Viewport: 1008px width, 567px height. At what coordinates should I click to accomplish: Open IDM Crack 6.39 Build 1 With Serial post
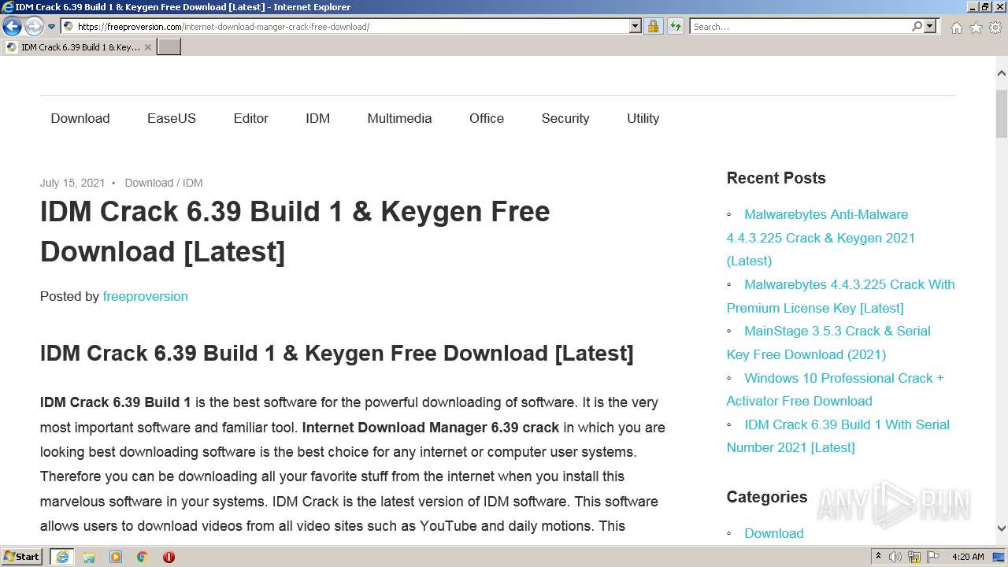pyautogui.click(x=838, y=435)
